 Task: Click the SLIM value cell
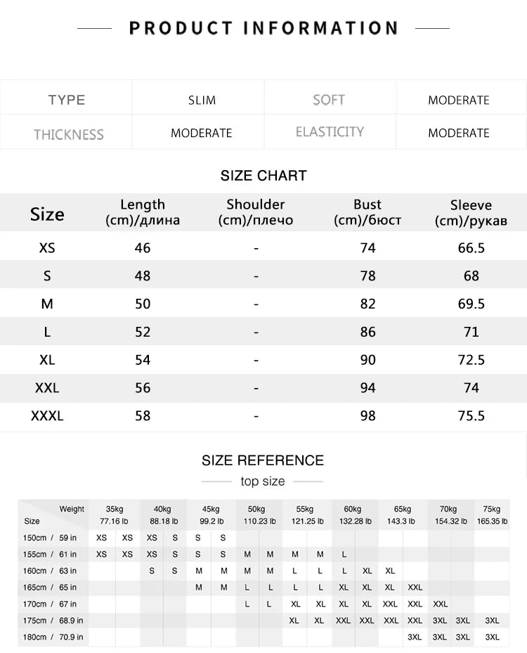[x=202, y=100]
